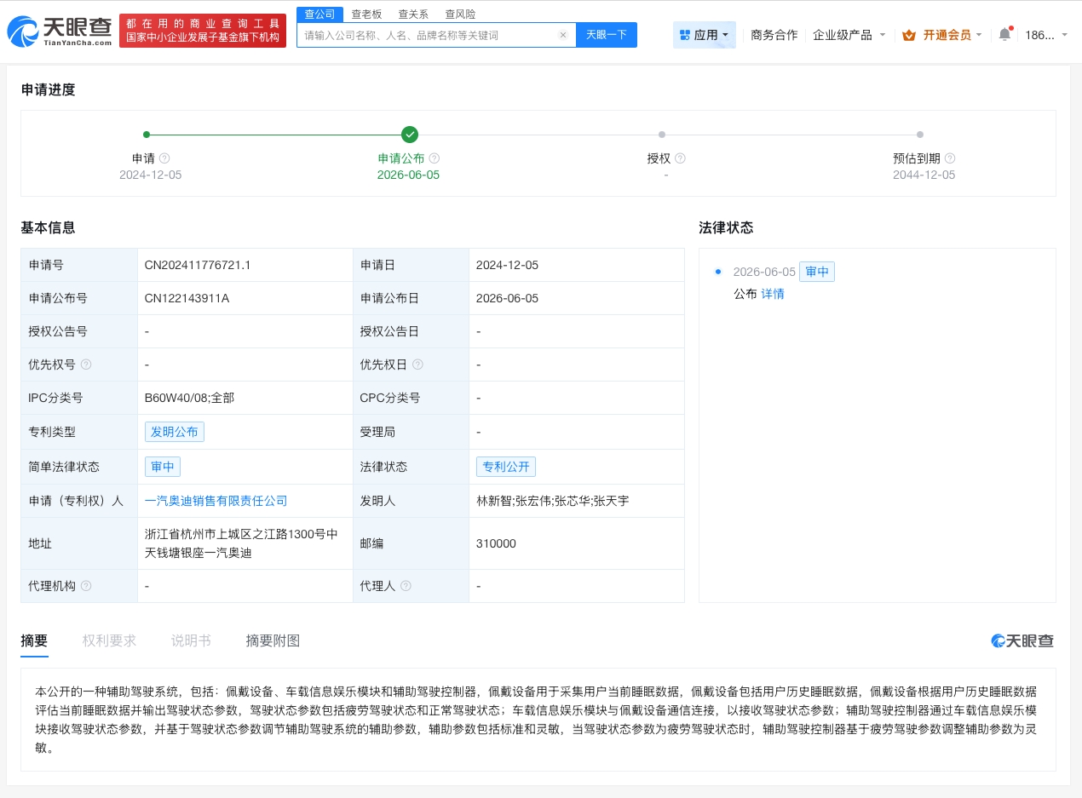Select application number CN202411776721.1
The height and width of the screenshot is (798, 1082).
(x=198, y=265)
